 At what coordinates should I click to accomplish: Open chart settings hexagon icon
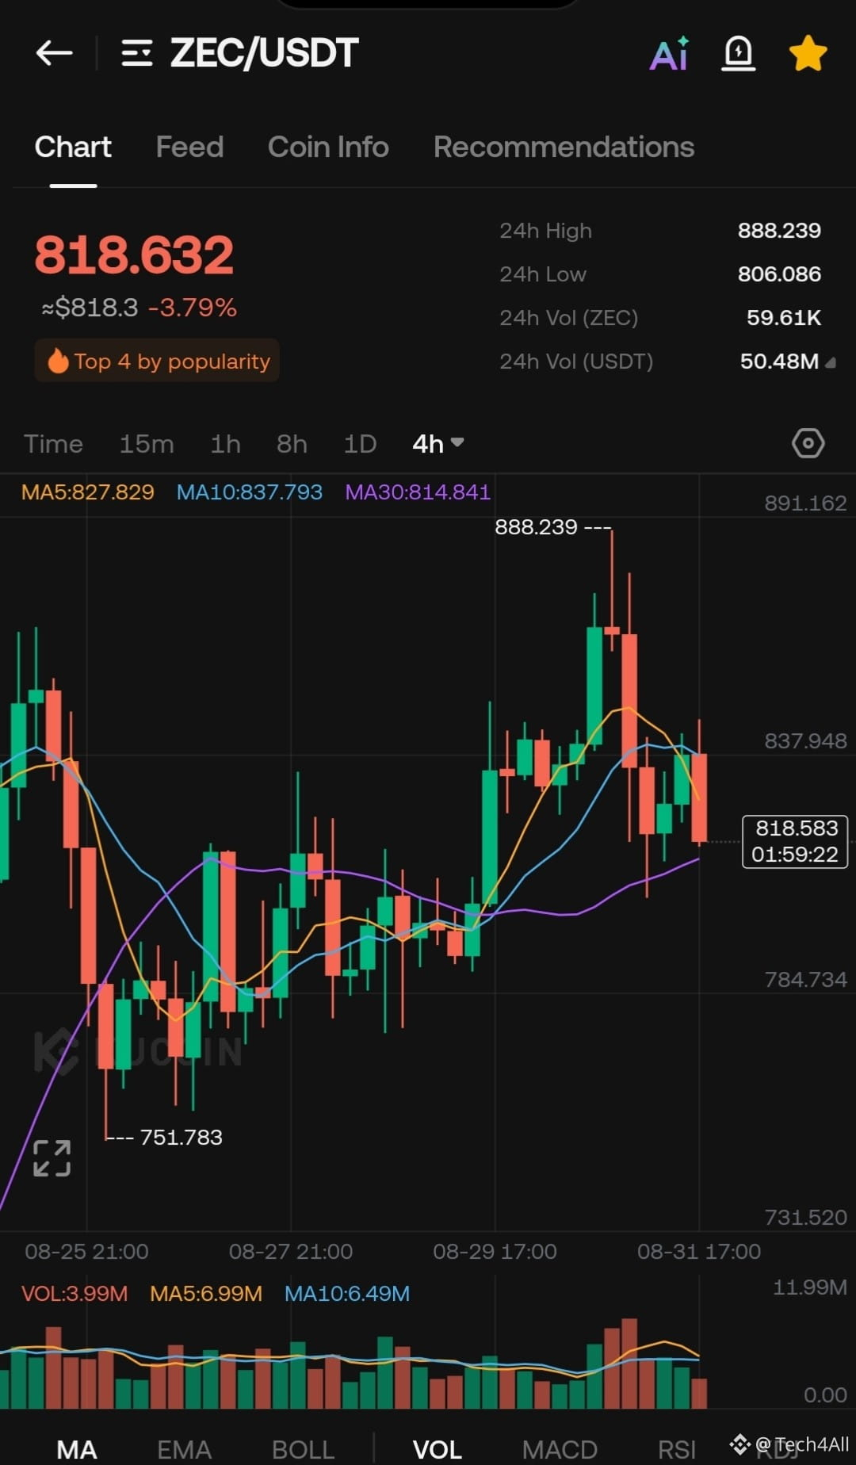808,443
